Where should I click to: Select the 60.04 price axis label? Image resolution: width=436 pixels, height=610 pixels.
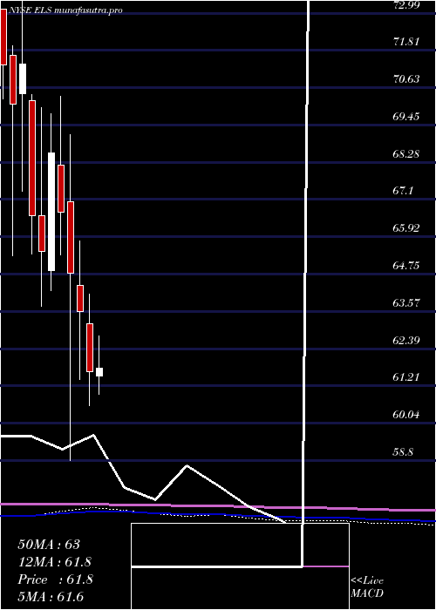[407, 415]
